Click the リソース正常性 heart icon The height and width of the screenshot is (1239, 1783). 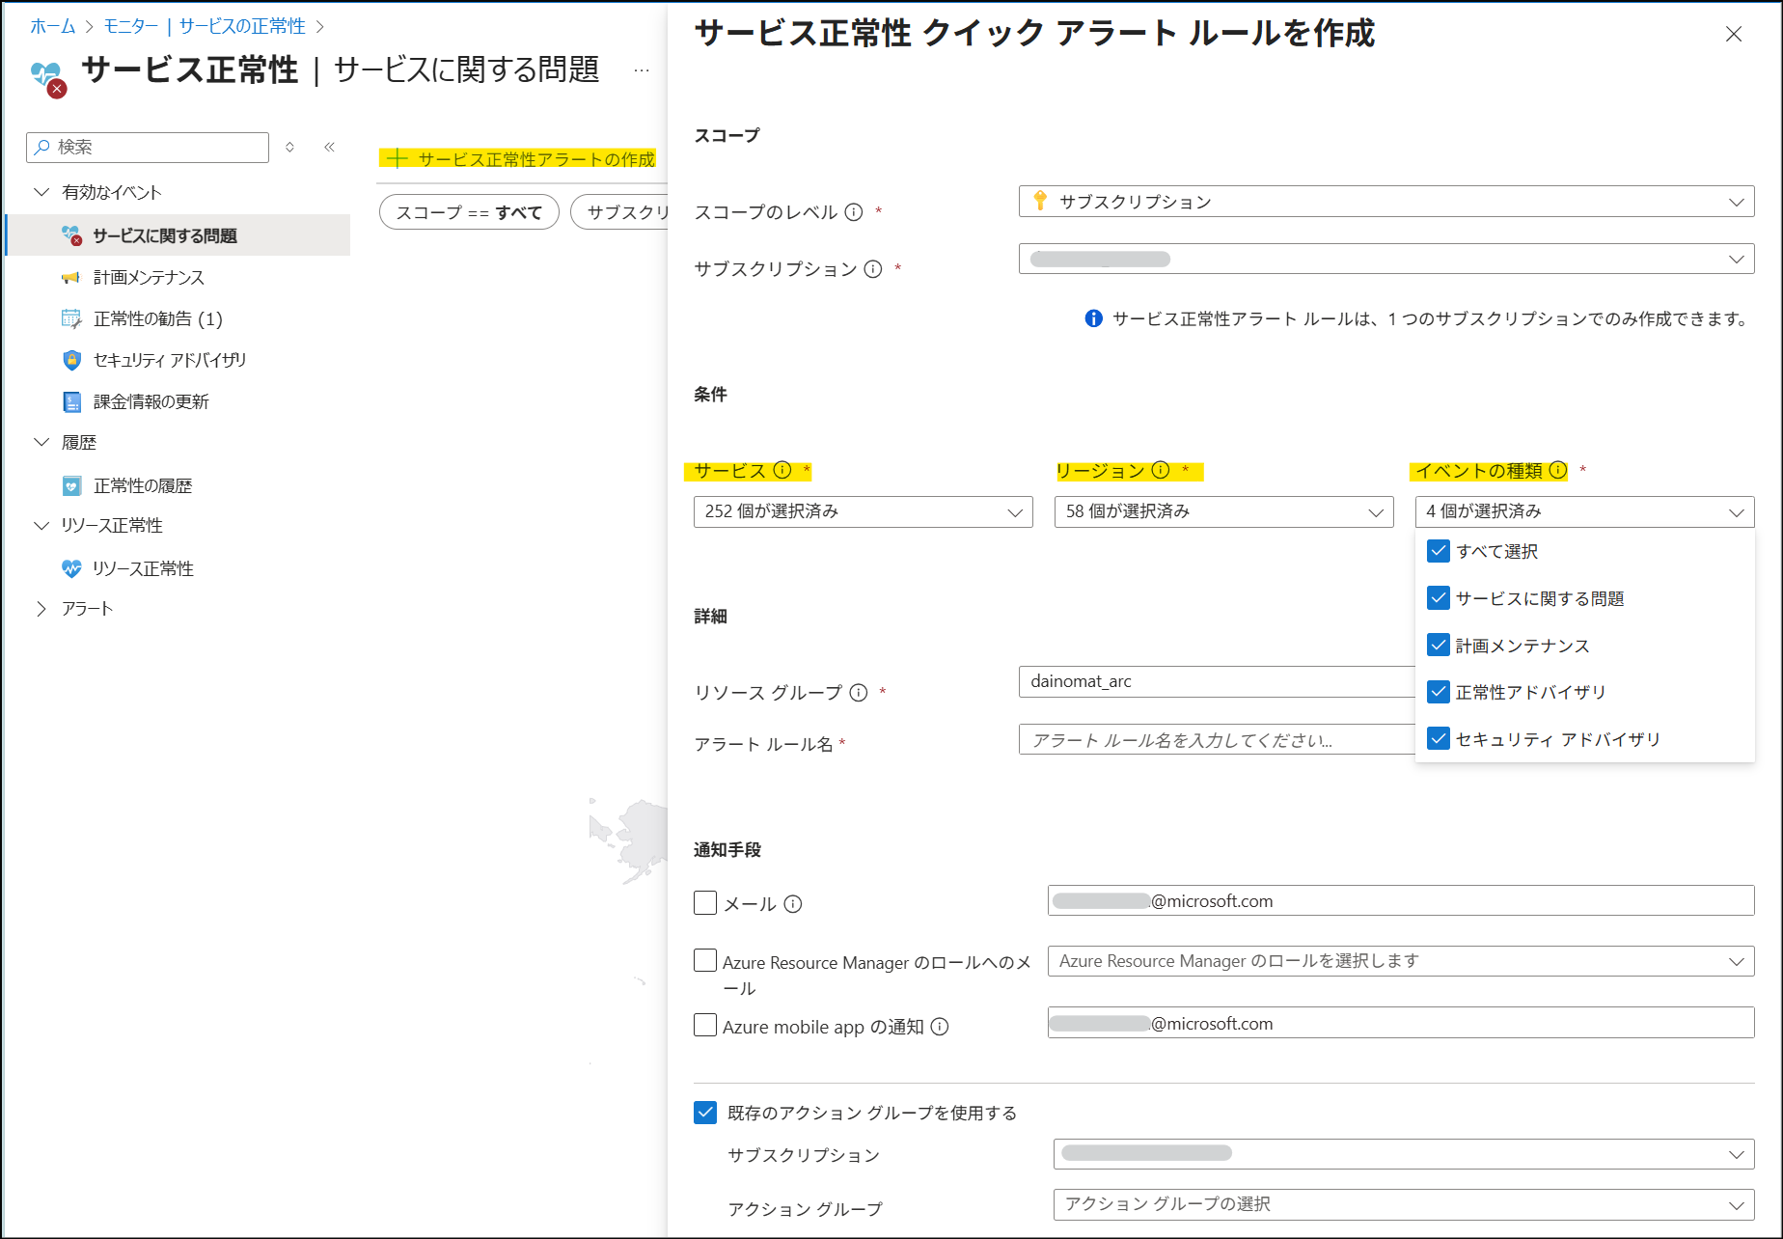[x=71, y=568]
